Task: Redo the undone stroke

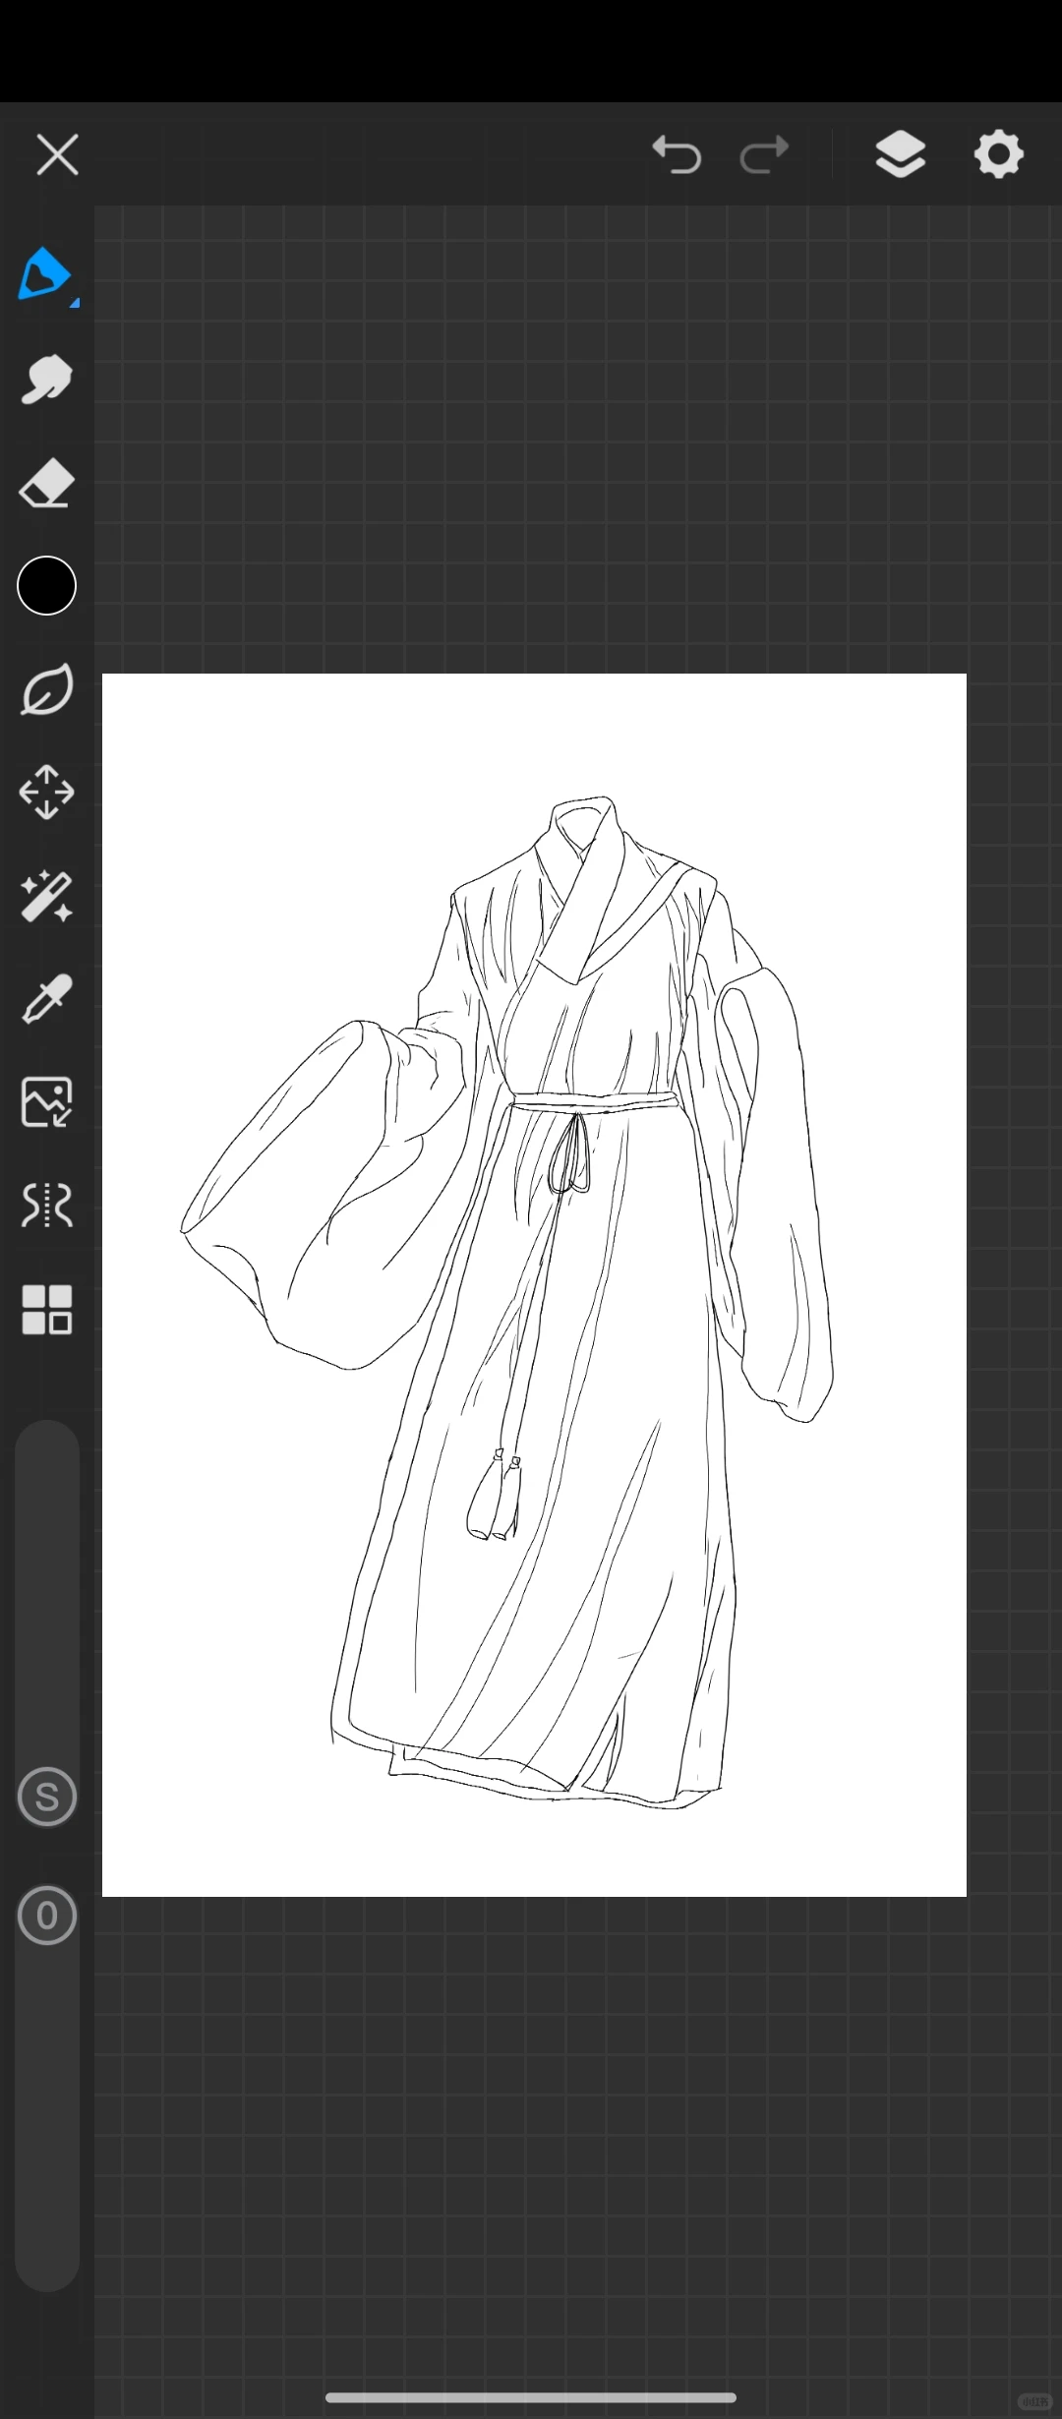Action: (x=765, y=154)
